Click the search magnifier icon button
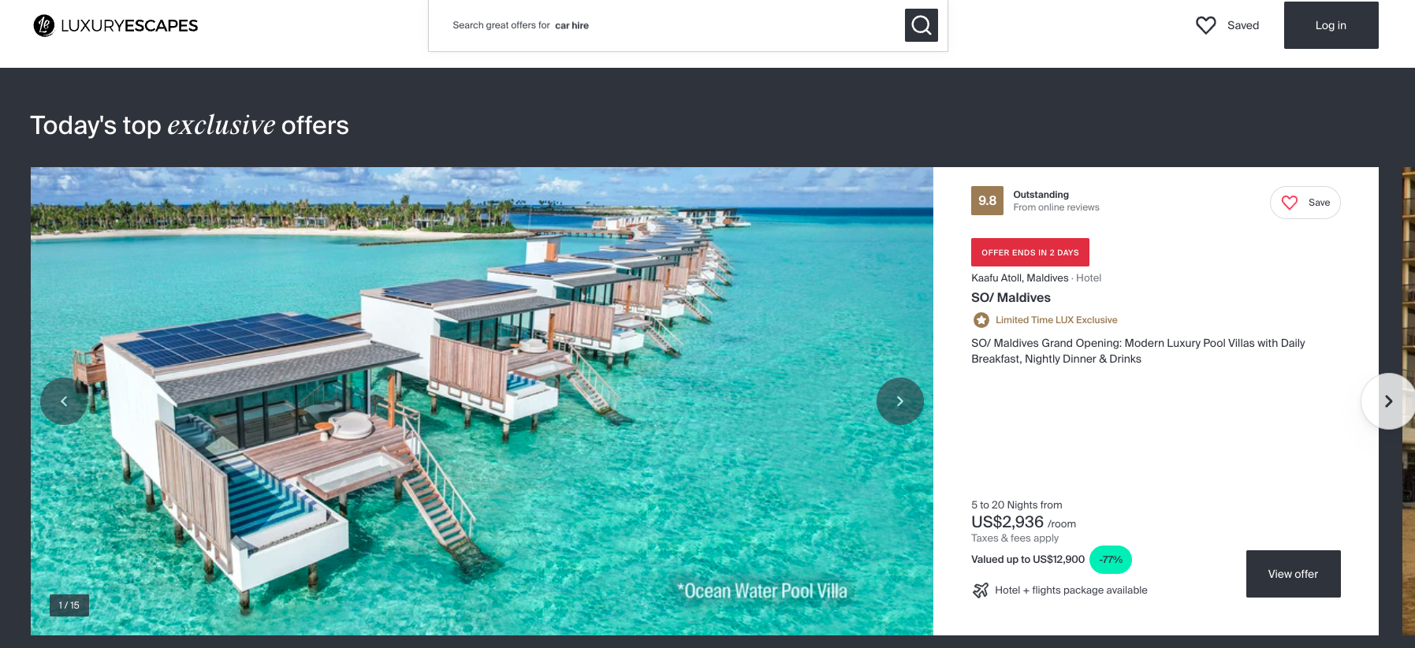Screen dimensions: 1415x648 coord(921,25)
